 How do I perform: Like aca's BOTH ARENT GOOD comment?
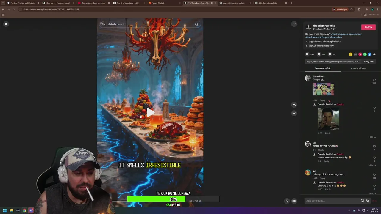click(x=374, y=146)
